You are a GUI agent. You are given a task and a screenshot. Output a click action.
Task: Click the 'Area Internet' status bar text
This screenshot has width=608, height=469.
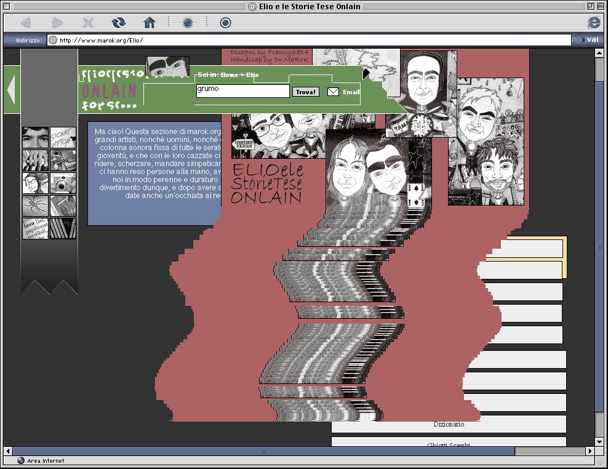coord(46,461)
